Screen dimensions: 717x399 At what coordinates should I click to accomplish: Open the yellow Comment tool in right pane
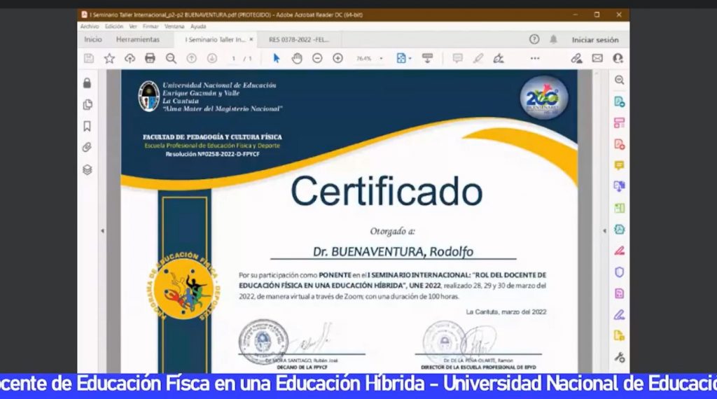(620, 165)
